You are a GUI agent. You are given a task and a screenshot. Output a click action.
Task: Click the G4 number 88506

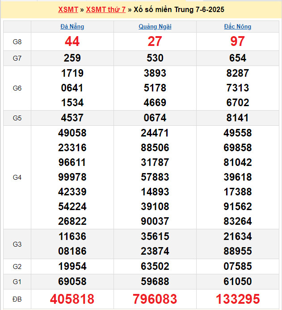click(x=155, y=148)
